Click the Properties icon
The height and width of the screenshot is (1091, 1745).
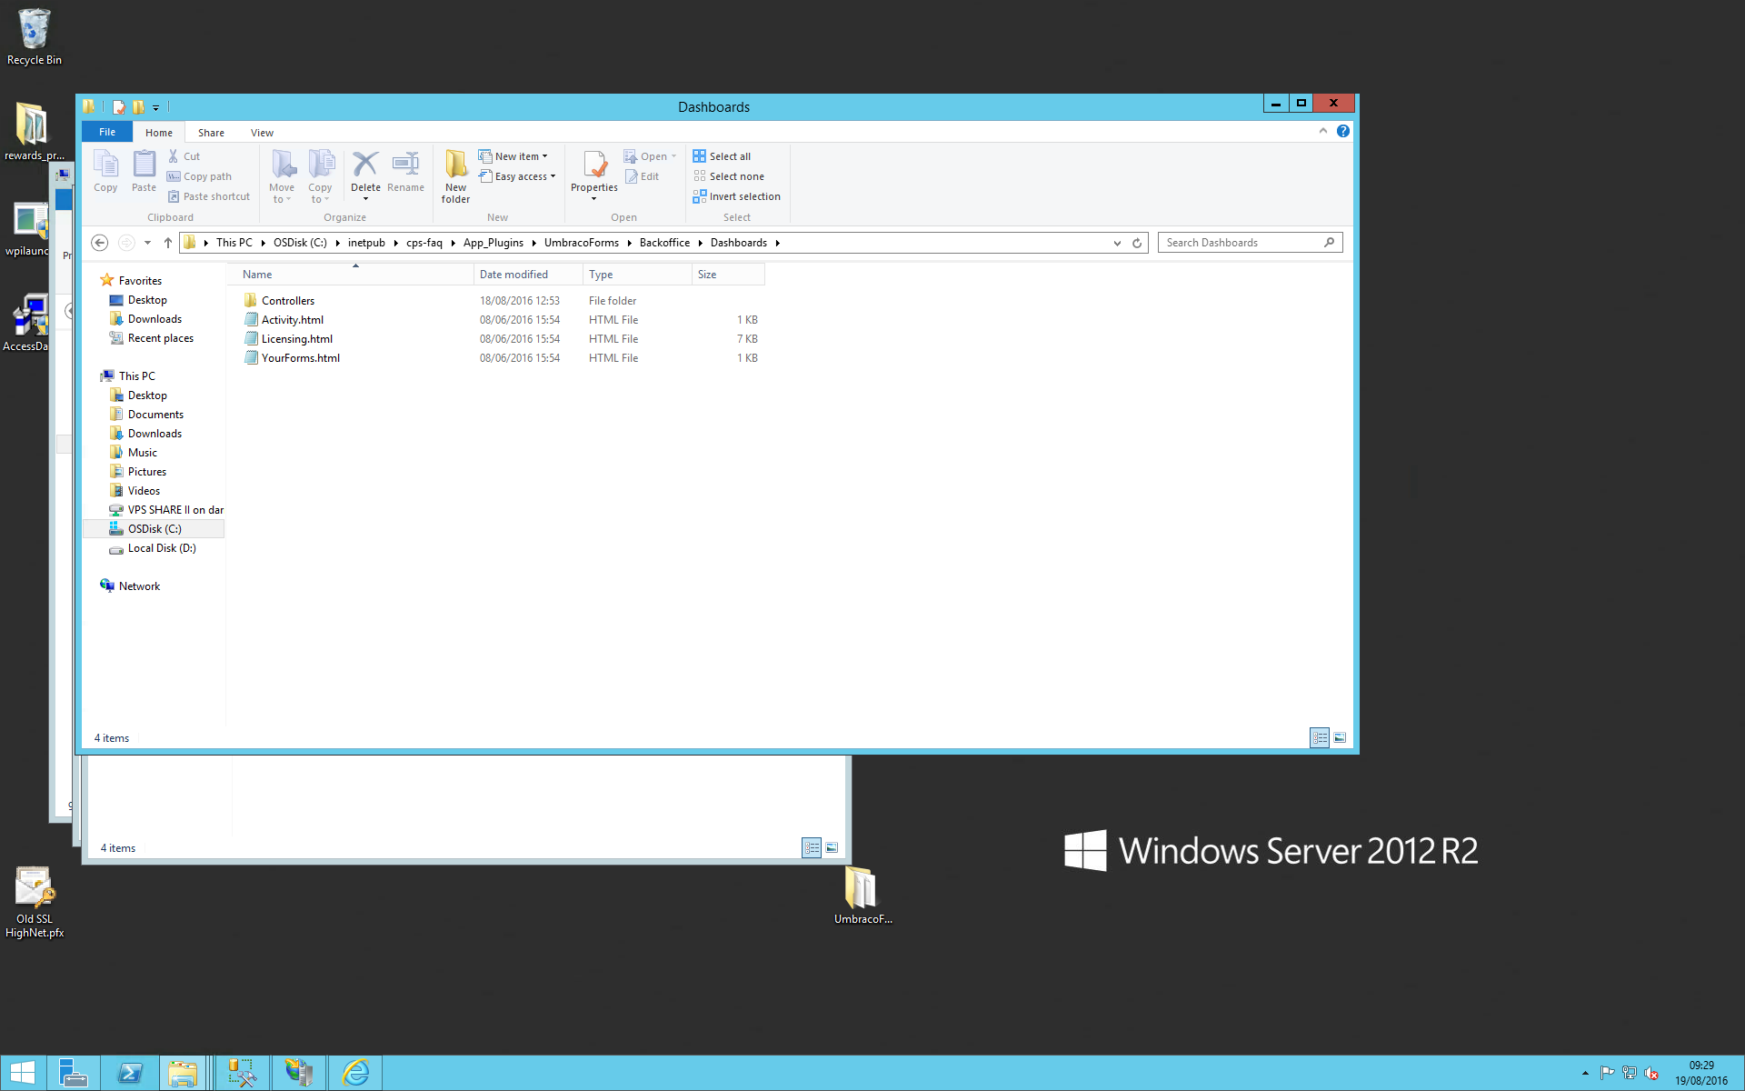click(594, 165)
